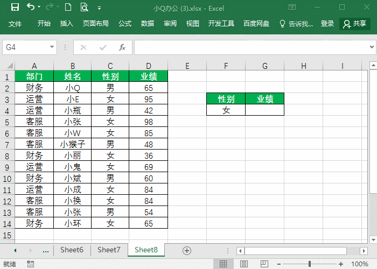Open the 页面布局 tab
377x269 pixels.
click(x=96, y=23)
